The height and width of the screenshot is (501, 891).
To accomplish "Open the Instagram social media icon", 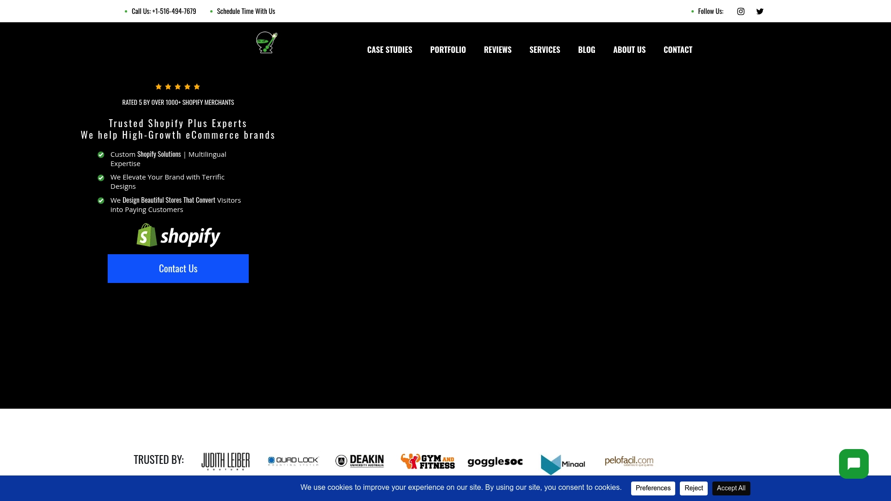I will click(741, 11).
